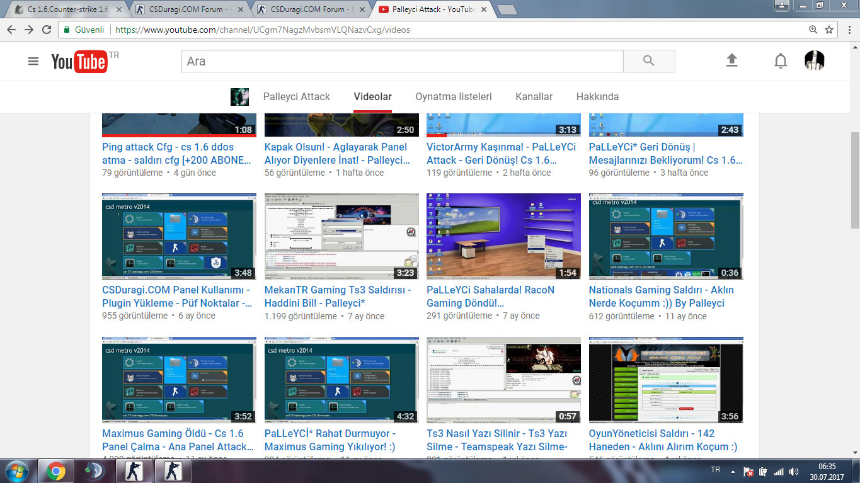This screenshot has width=860, height=483.
Task: Click the network signal tray icon
Action: 779,471
